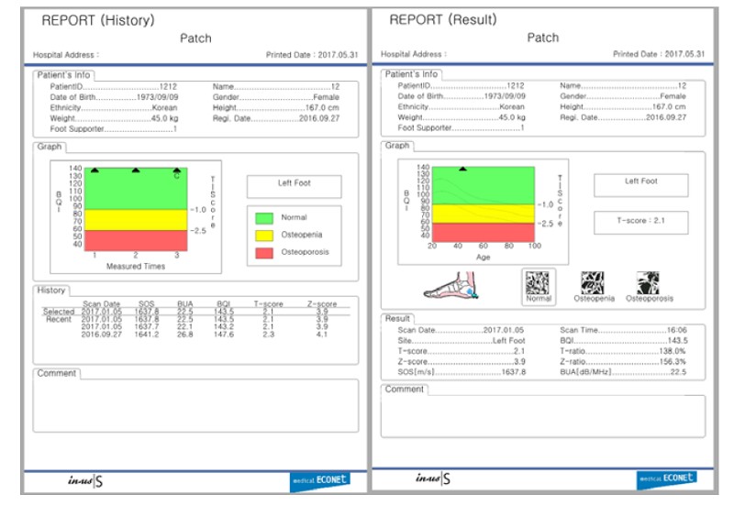Click the yellow Osteopenia legend swatch
The image size is (734, 505).
pos(265,234)
